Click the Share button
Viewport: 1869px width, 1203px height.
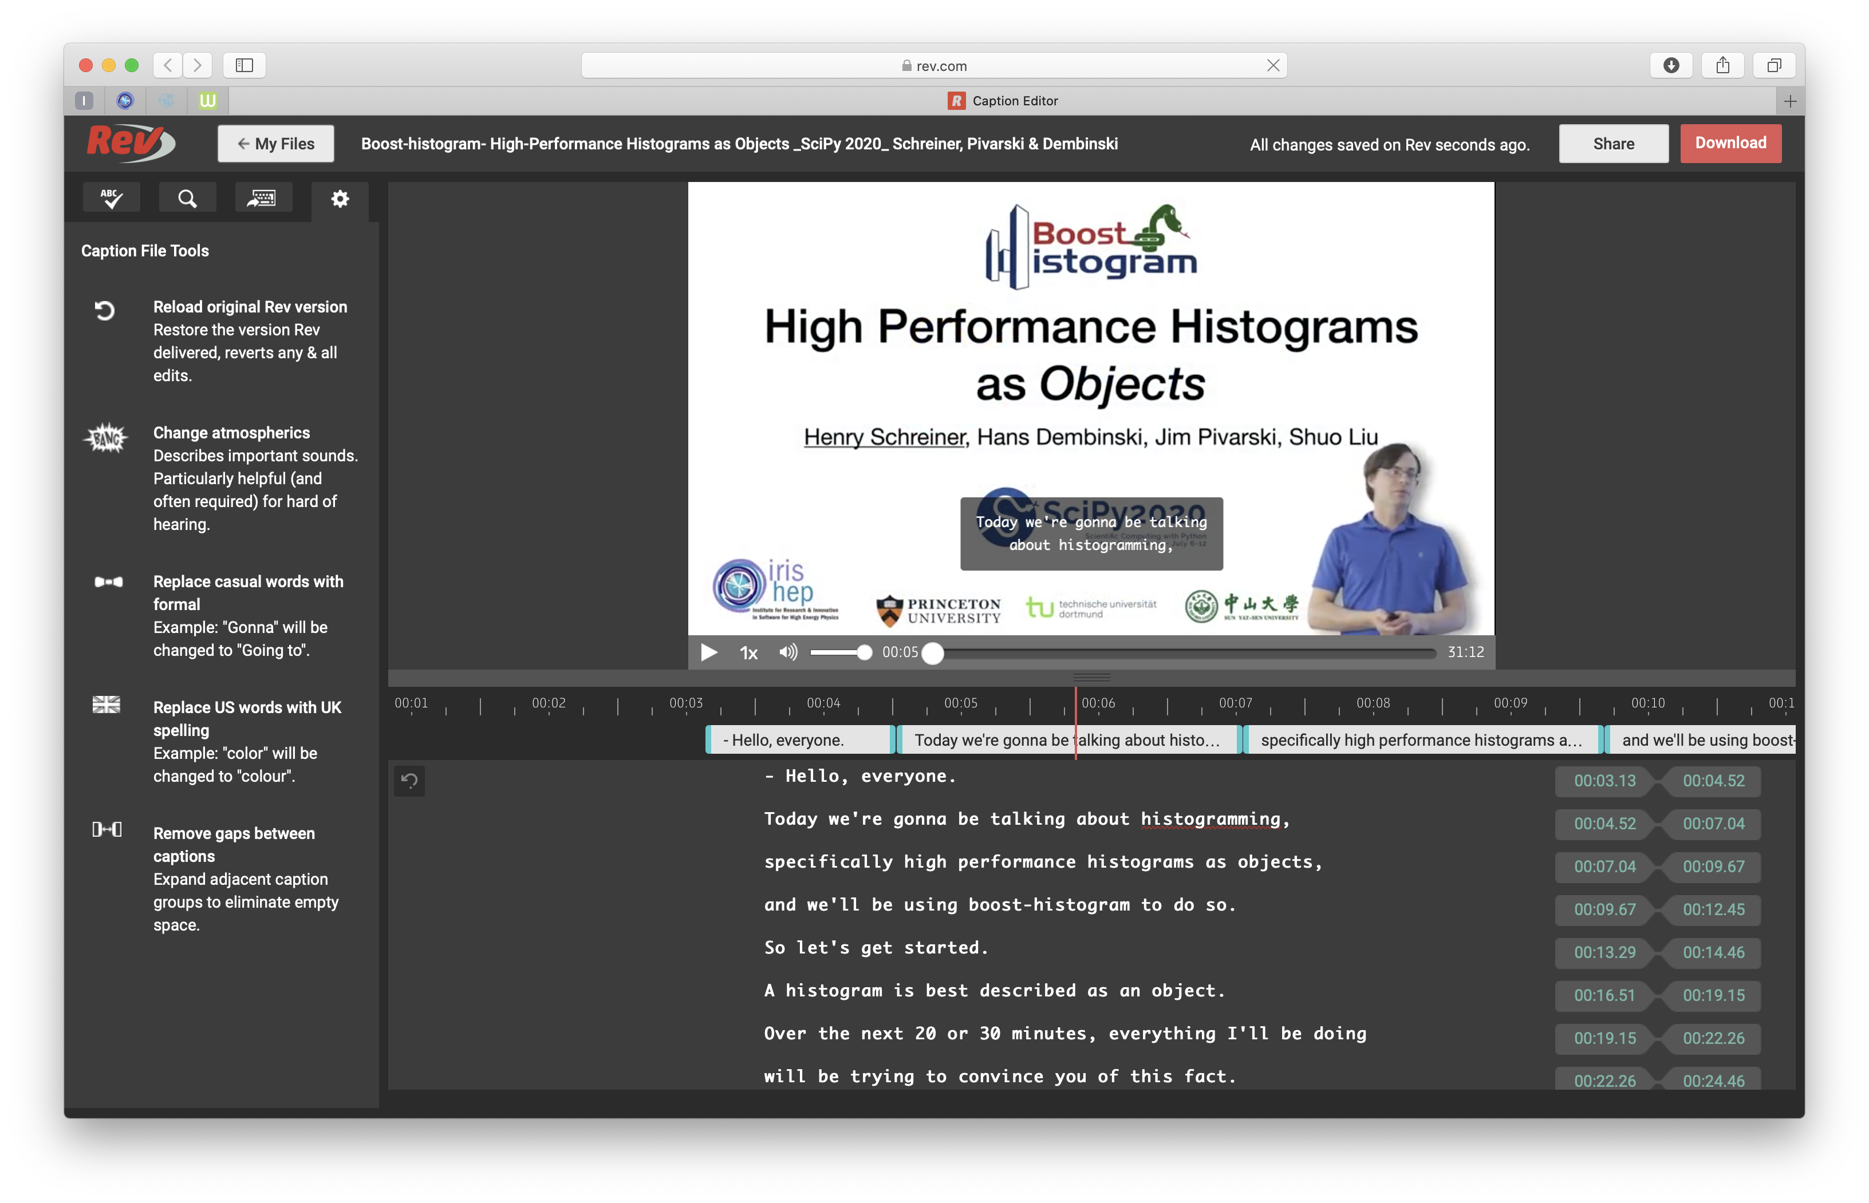[1614, 144]
